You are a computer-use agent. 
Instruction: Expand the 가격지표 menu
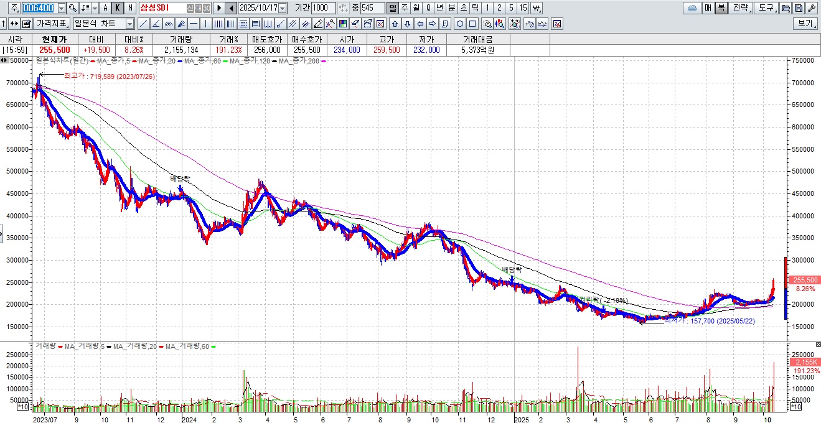point(52,24)
